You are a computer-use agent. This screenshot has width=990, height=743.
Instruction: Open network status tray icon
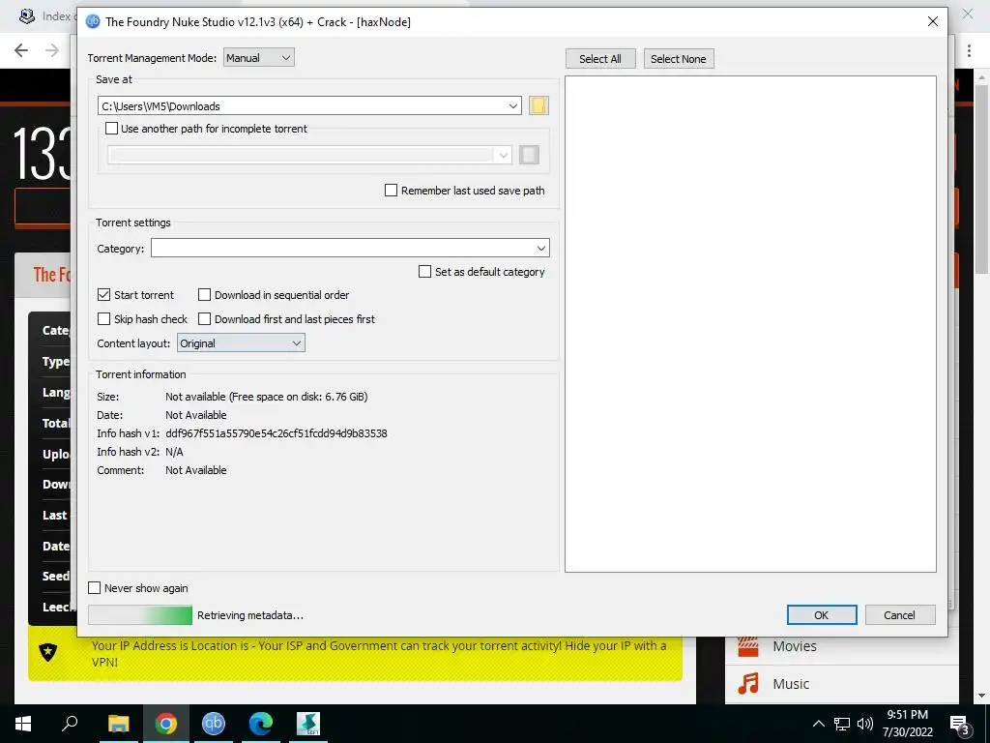[842, 724]
